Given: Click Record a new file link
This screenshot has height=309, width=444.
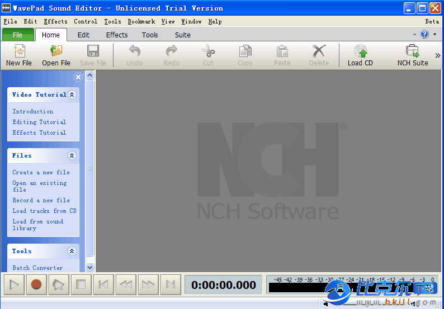Looking at the screenshot, I should tap(41, 201).
